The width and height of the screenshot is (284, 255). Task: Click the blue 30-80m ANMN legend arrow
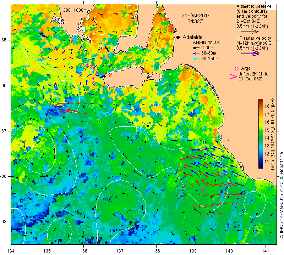point(196,53)
